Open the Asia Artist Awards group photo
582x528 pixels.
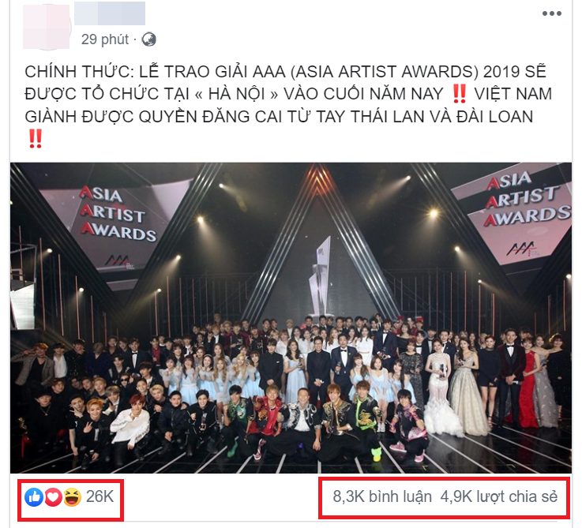coord(291,317)
